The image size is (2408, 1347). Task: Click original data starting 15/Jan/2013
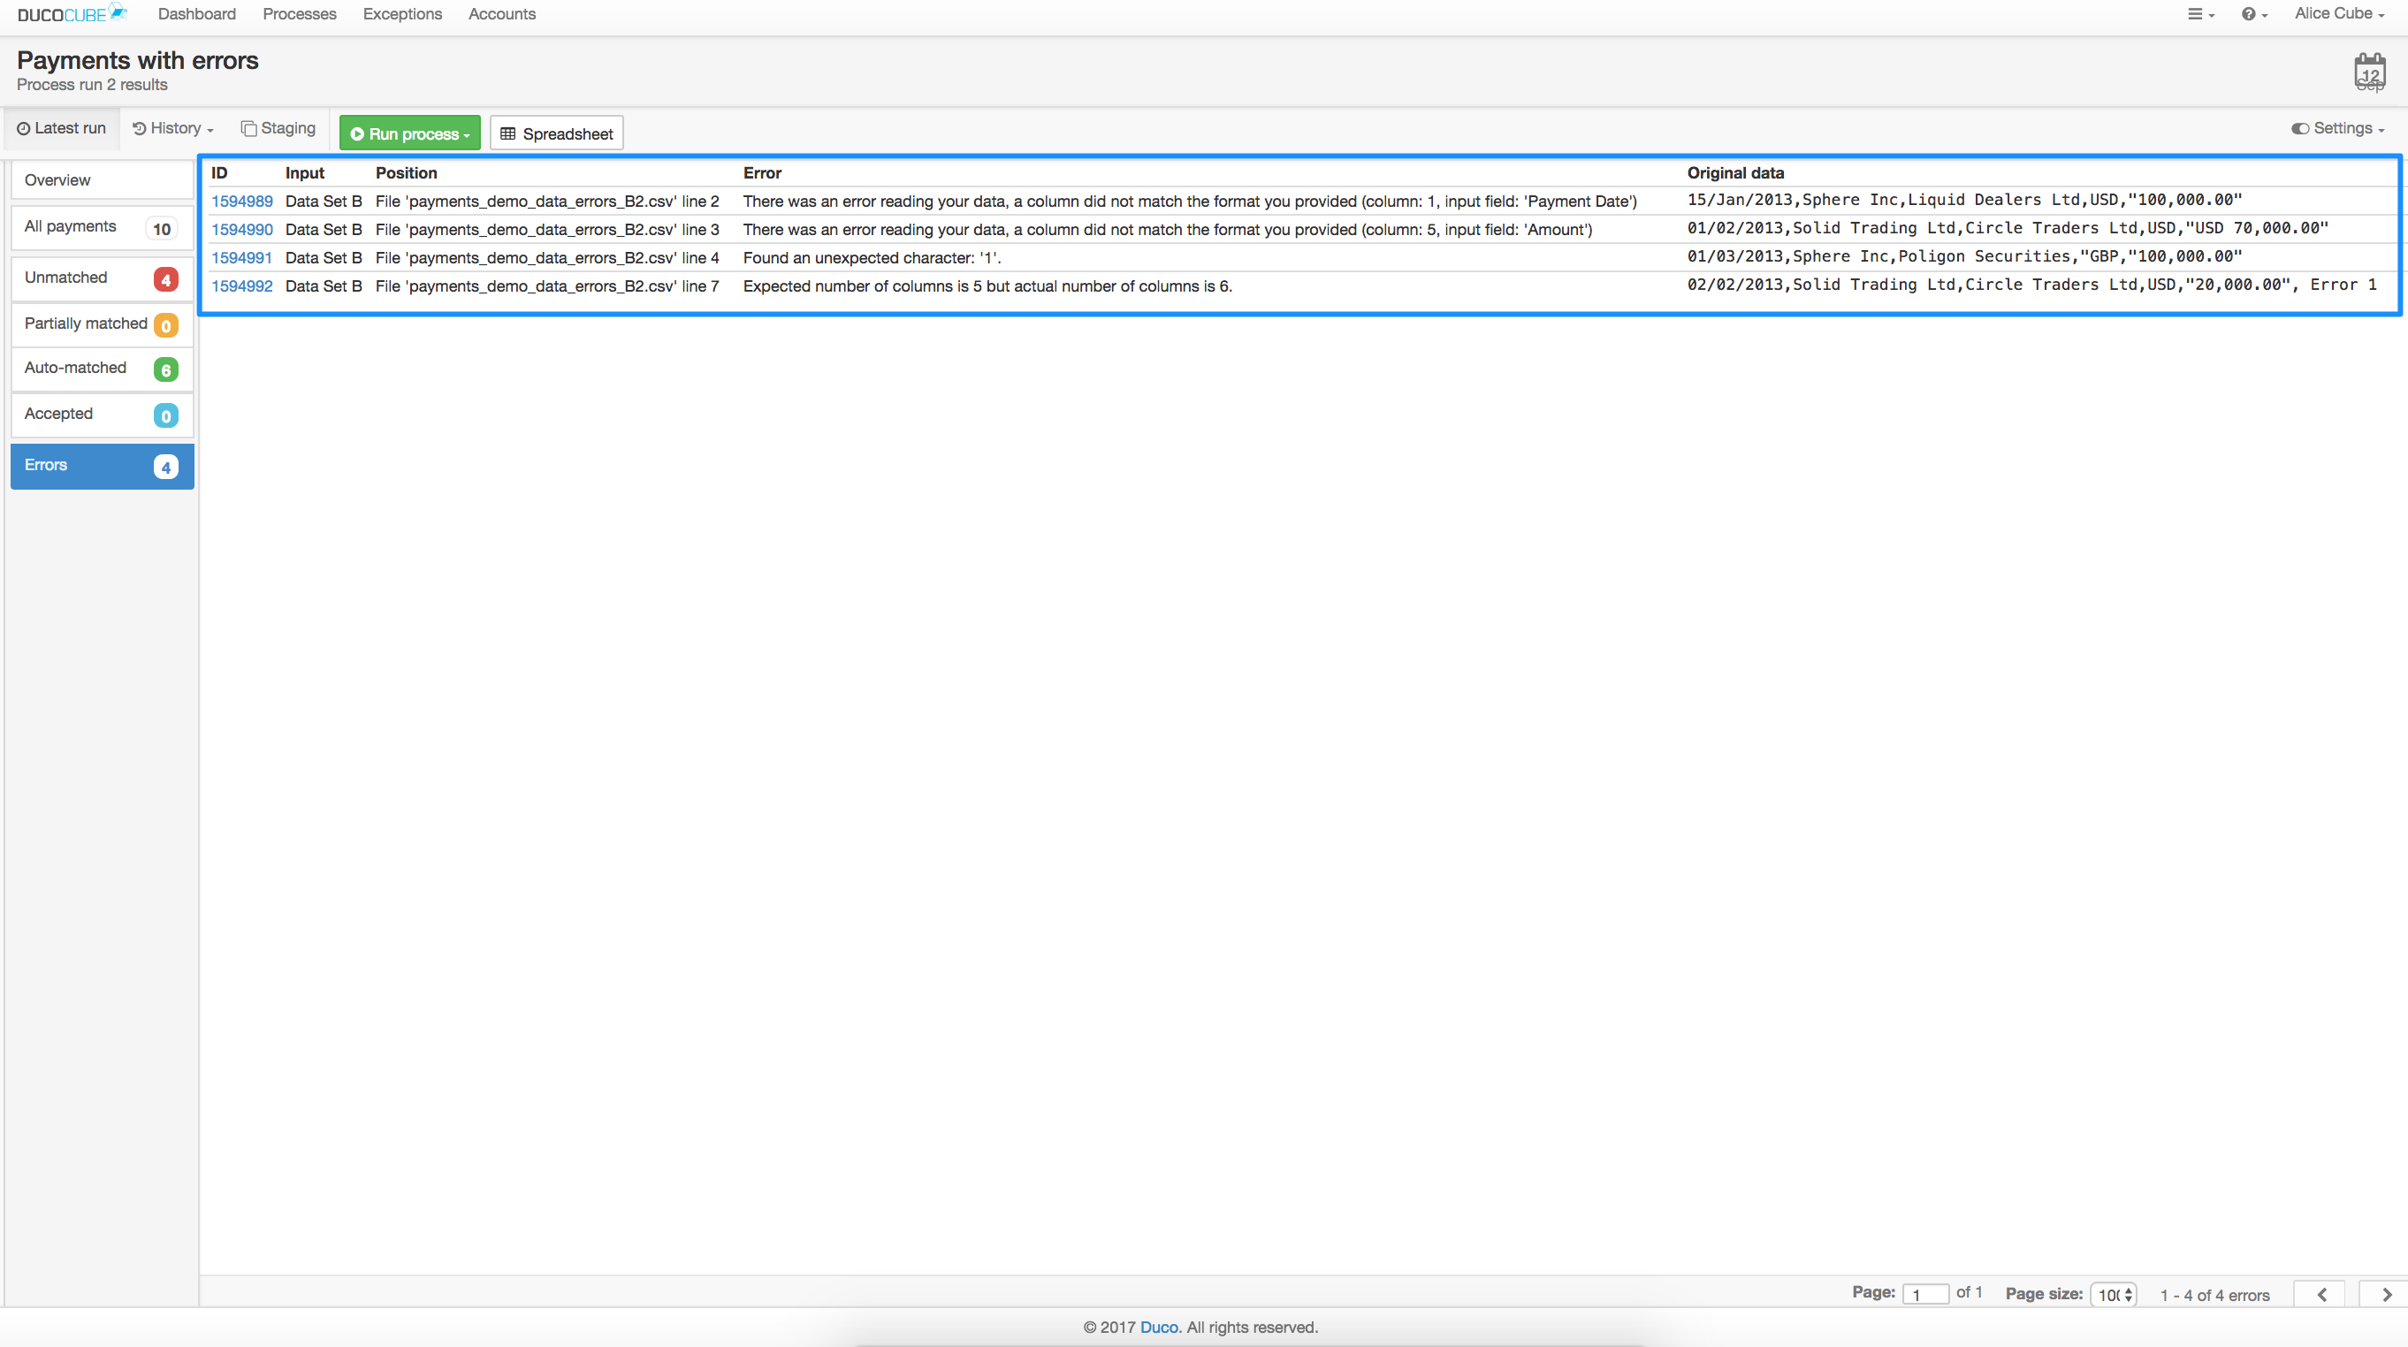1964,200
